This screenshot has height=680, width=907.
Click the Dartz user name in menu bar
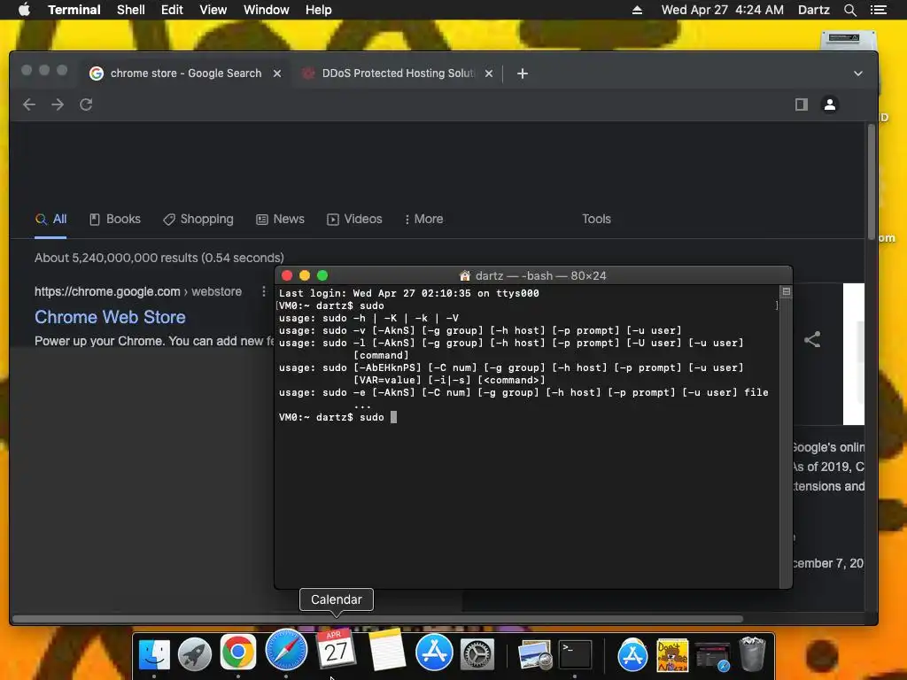pyautogui.click(x=813, y=10)
